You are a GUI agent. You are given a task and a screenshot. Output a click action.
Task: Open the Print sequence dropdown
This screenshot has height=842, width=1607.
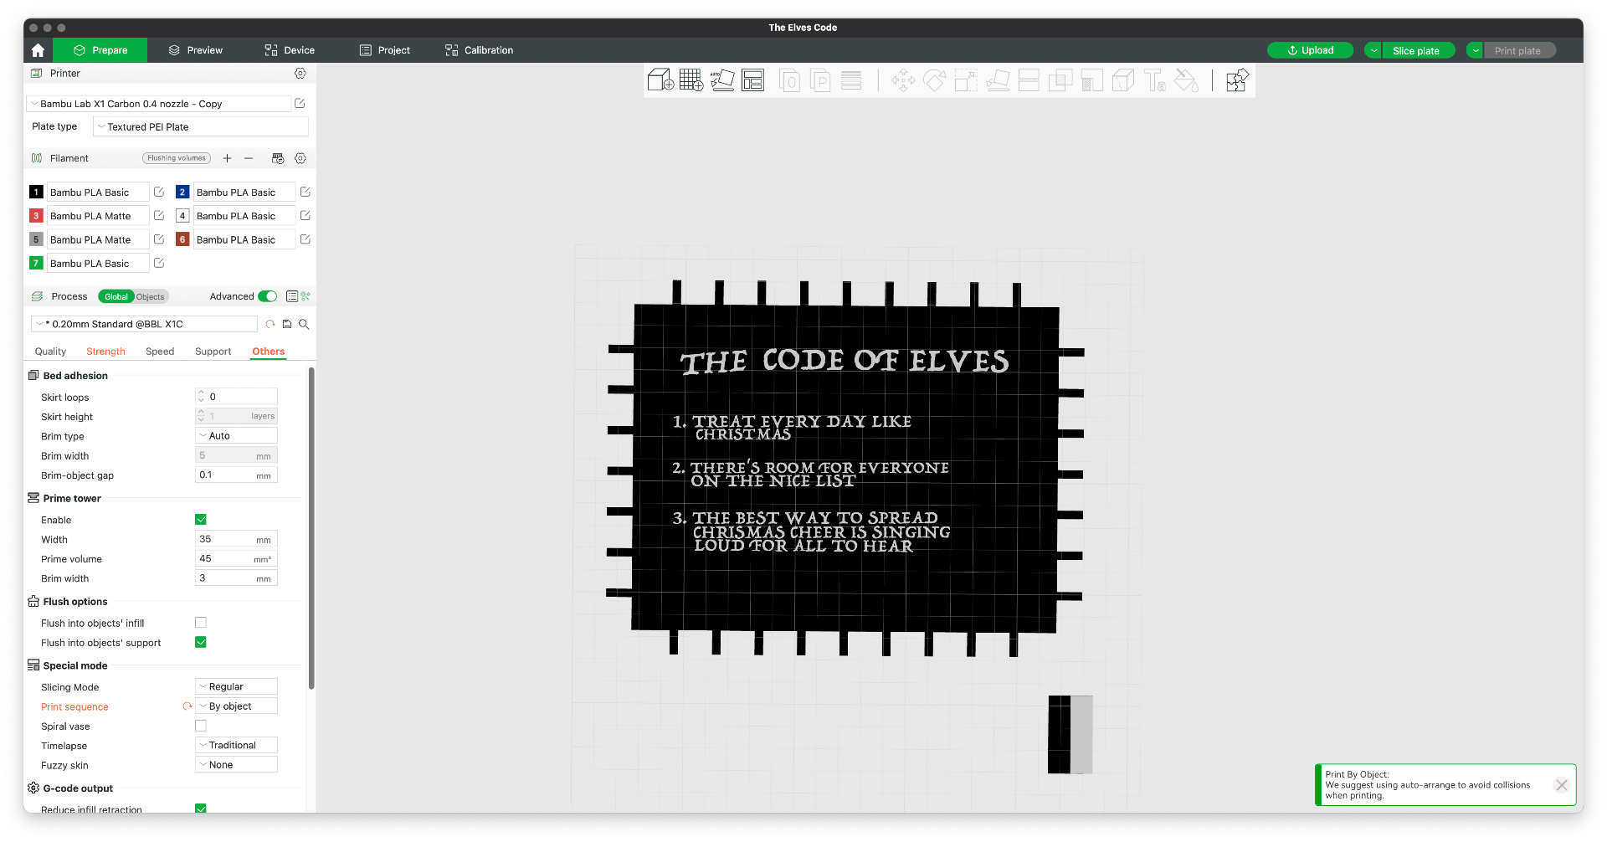[x=236, y=706]
